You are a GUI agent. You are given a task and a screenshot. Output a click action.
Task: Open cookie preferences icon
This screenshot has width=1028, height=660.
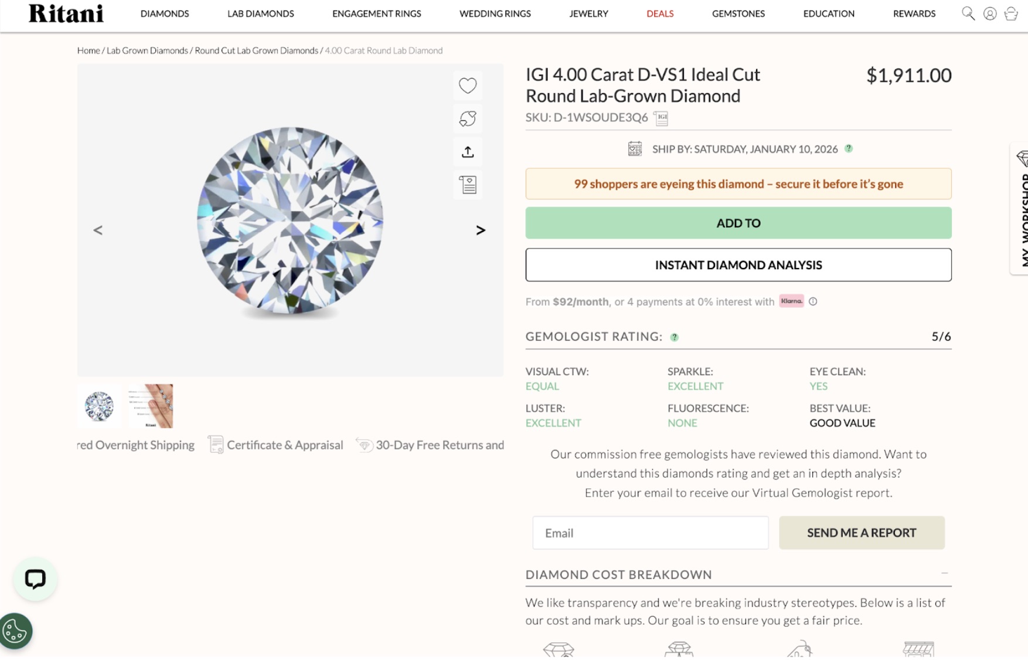pos(15,631)
